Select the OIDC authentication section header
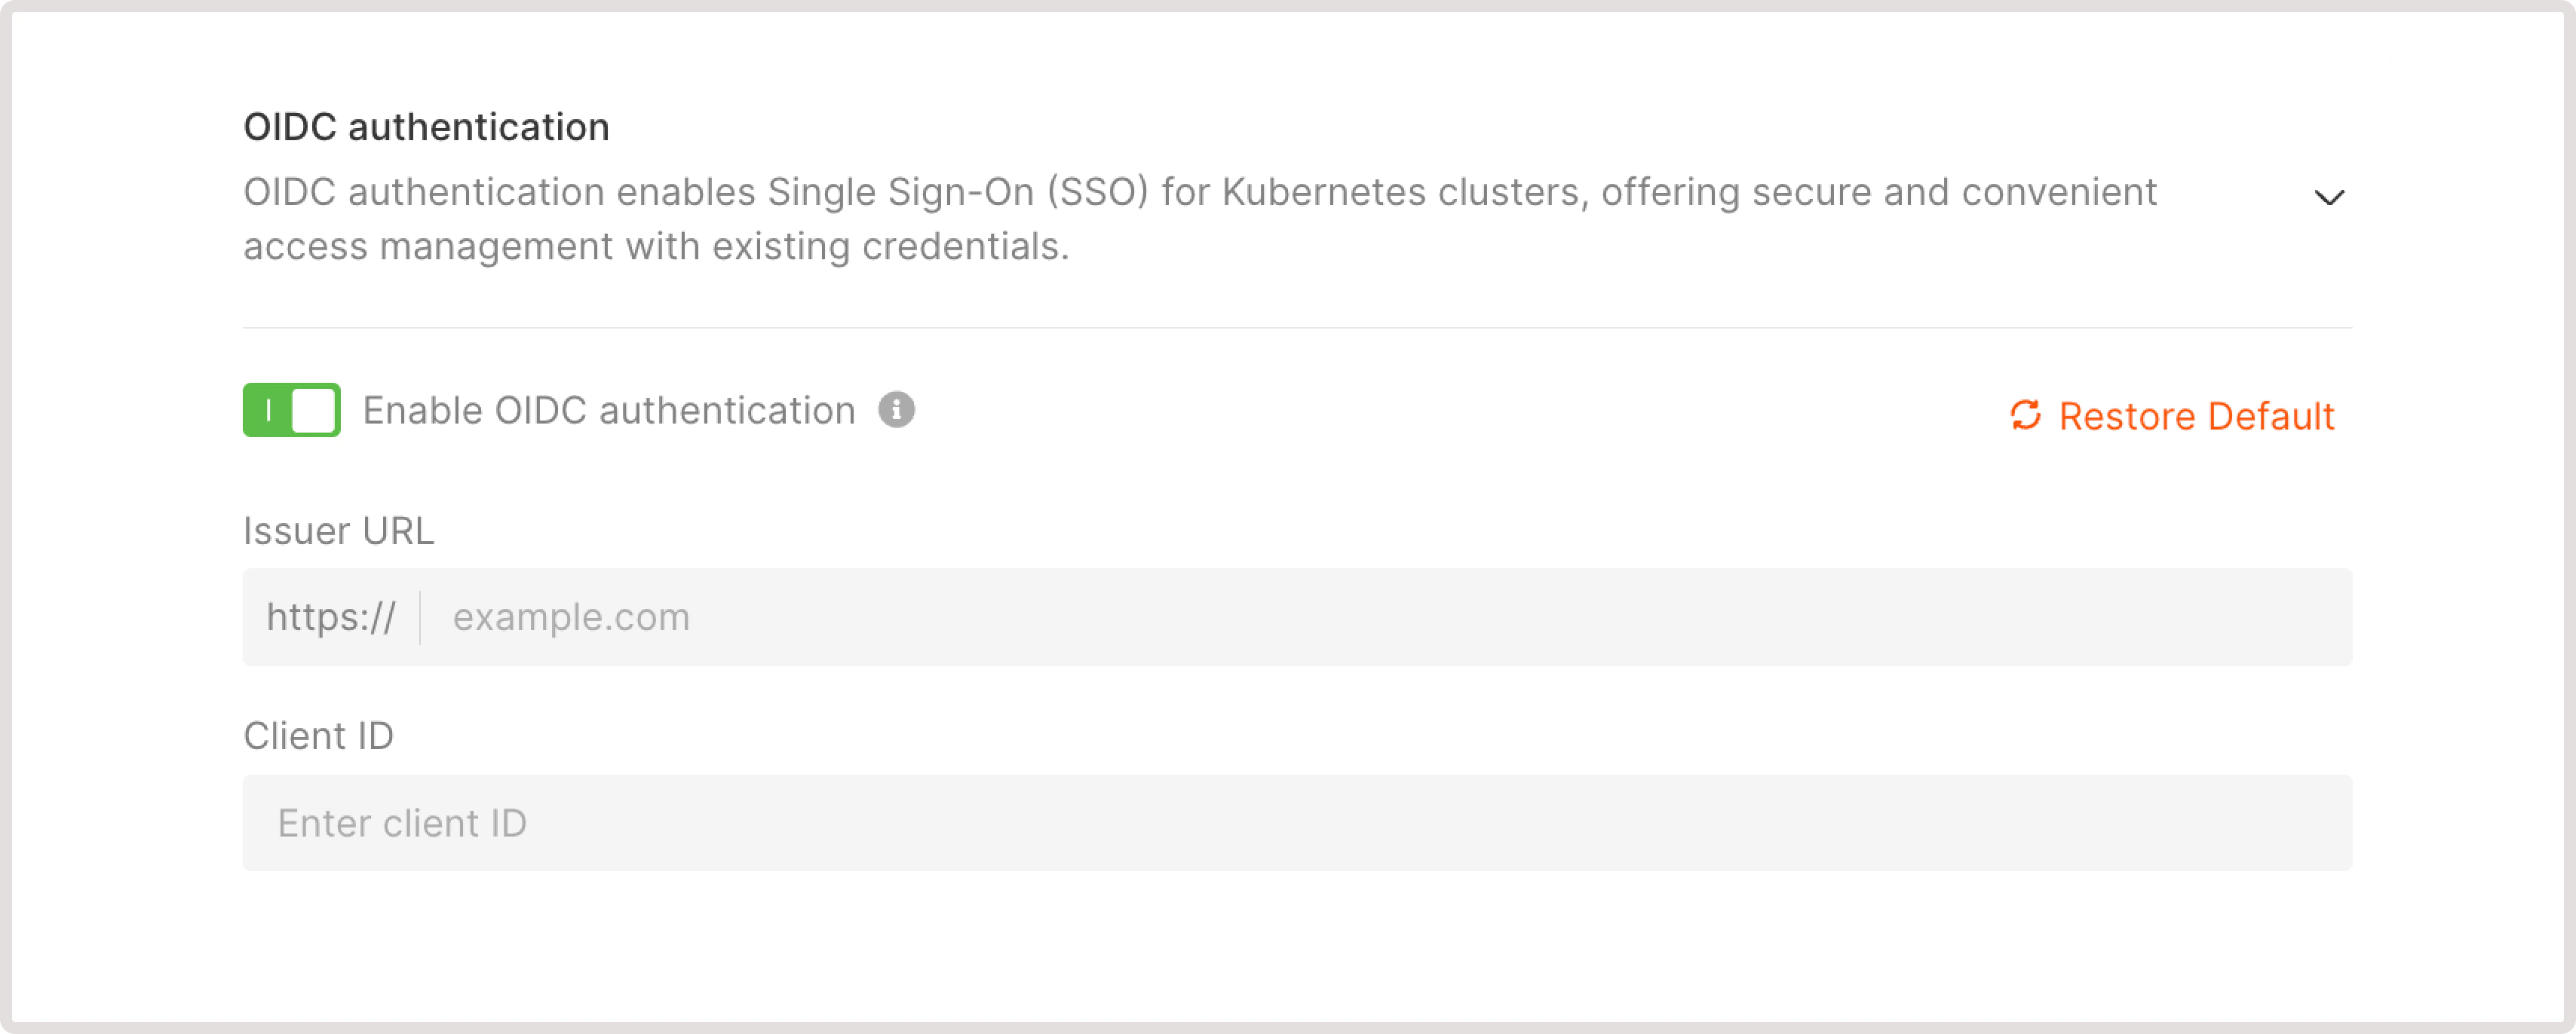This screenshot has width=2576, height=1034. [427, 126]
